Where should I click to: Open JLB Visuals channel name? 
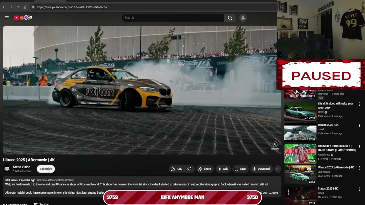tap(324, 172)
